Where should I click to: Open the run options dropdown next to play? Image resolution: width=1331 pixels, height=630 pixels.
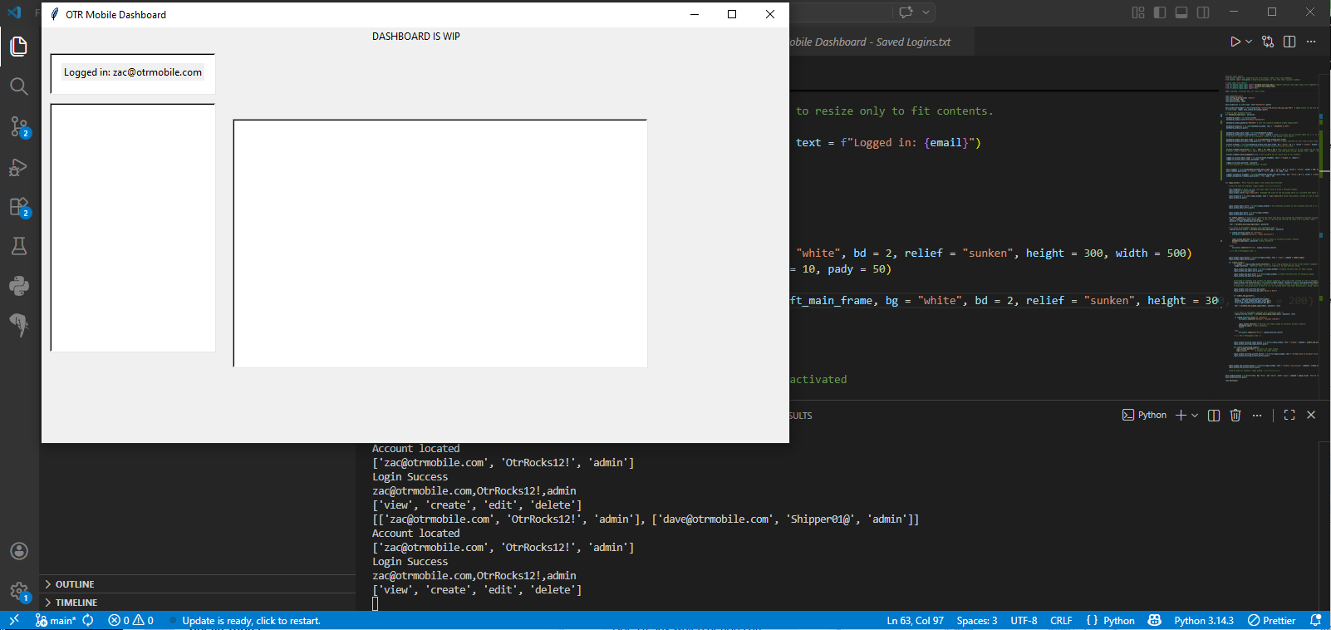click(1249, 42)
